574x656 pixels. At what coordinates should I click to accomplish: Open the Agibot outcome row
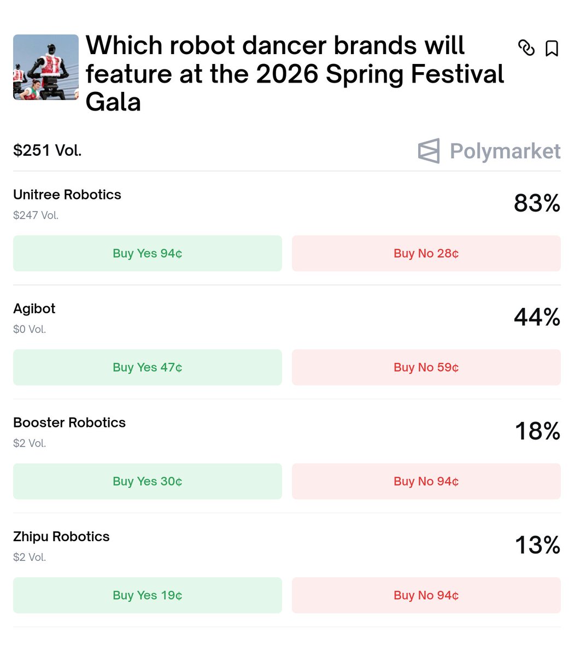click(287, 318)
